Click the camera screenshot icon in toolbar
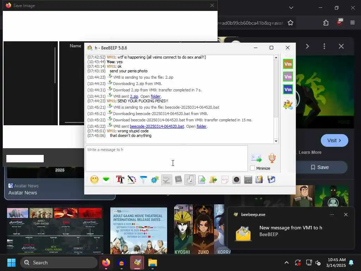 (237, 180)
